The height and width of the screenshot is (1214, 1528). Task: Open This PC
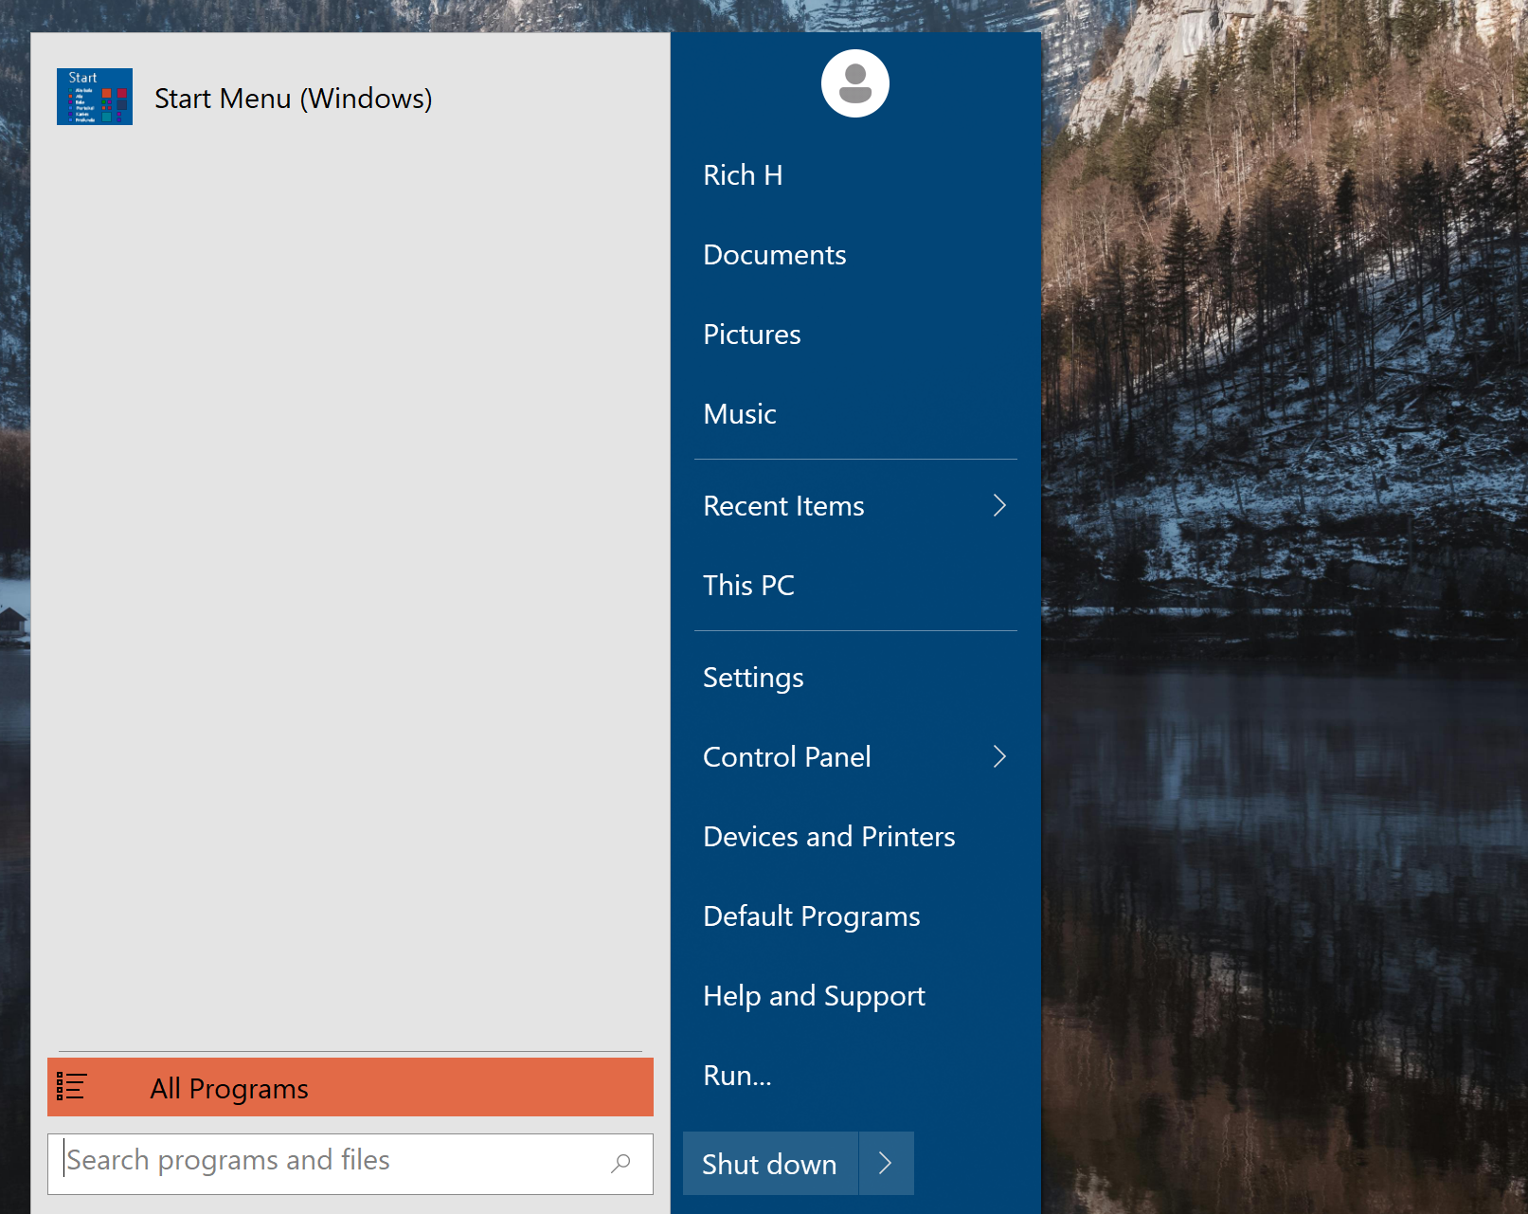tap(748, 586)
